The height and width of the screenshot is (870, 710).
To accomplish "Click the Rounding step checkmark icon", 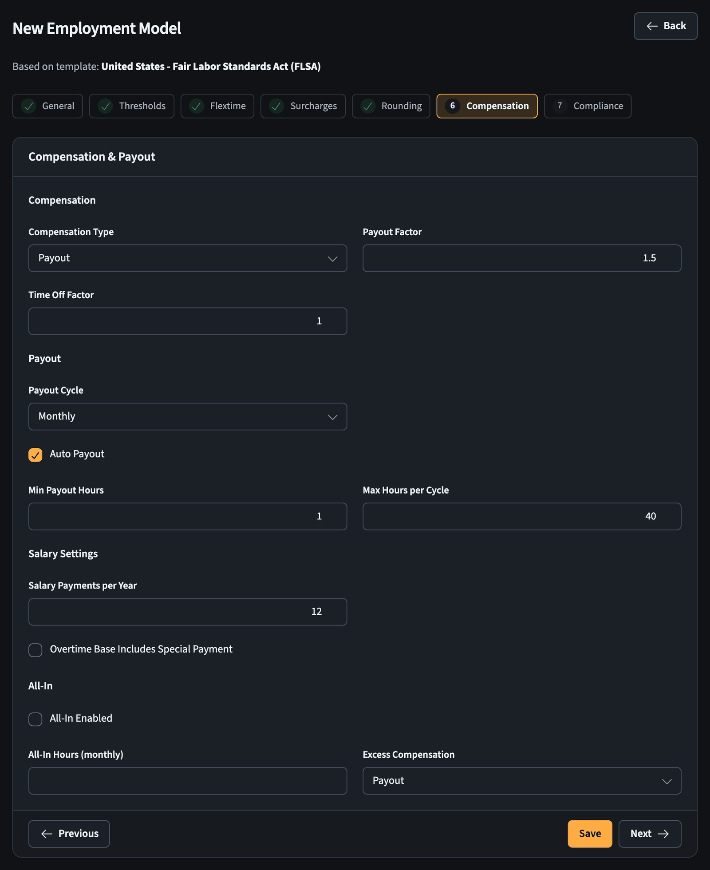I will click(368, 106).
